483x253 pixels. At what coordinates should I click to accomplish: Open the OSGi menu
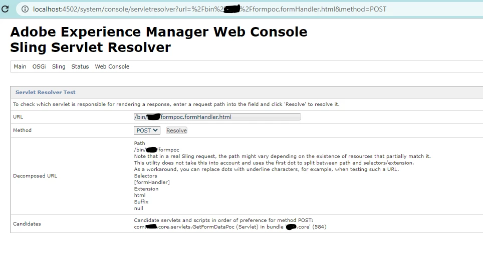click(x=39, y=66)
